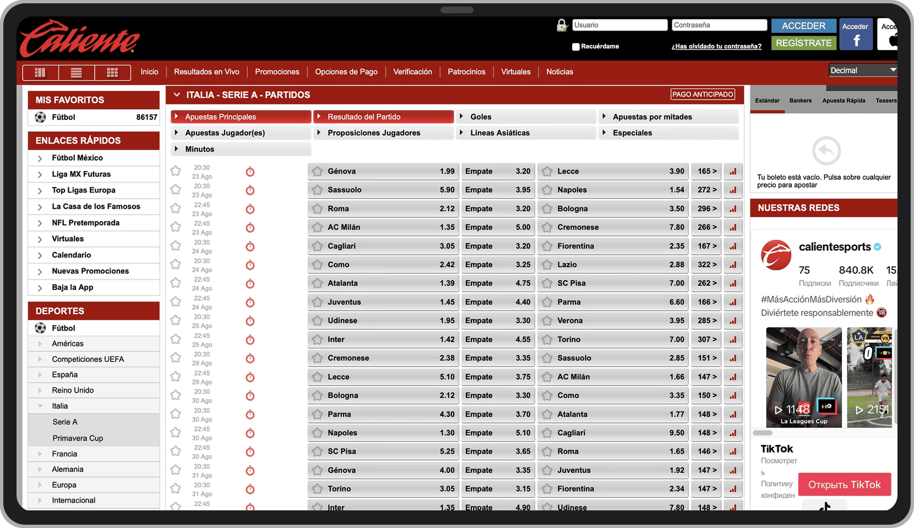Open stats chart for Napoles vs Cagliari
This screenshot has height=528, width=914.
[x=733, y=433]
